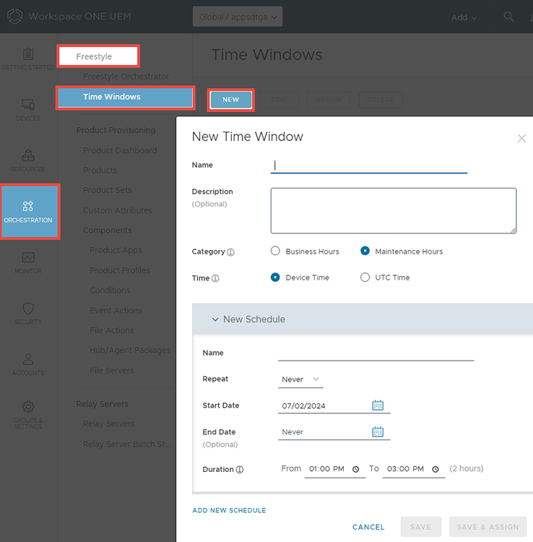Open the Accounts person icon
Screen dimensions: 533x542
28,359
